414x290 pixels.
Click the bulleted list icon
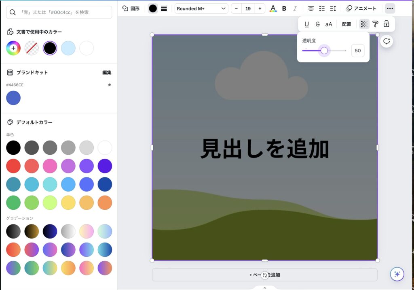[322, 9]
